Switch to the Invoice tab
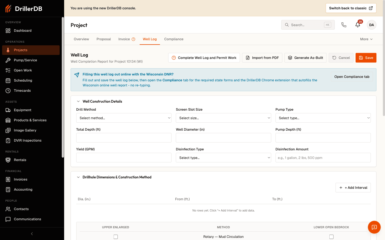Viewport: 385px width, 240px height. coord(127,39)
